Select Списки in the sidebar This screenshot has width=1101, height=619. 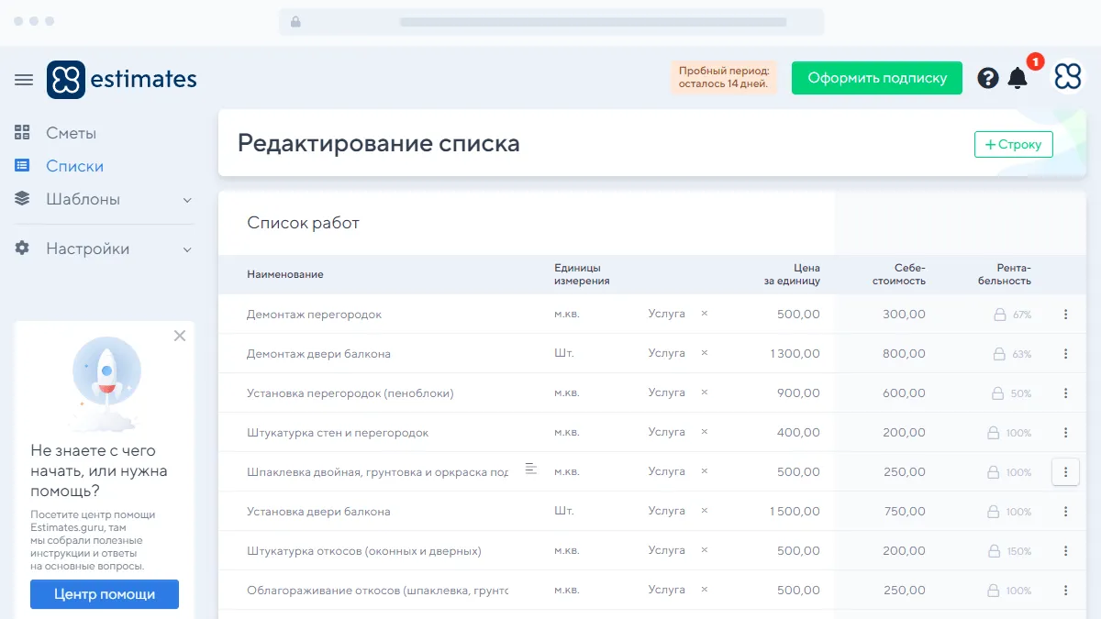(74, 166)
